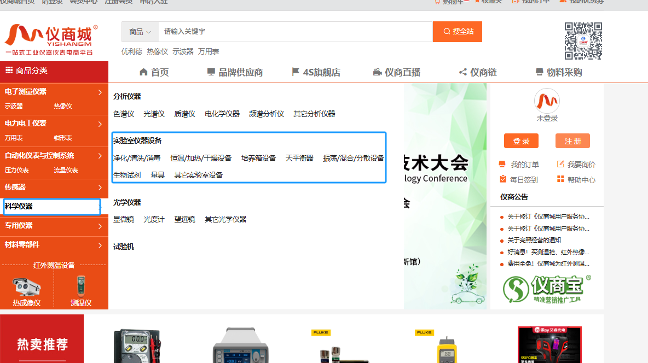Click 我要询价 inquiry icon
The image size is (648, 363).
560,165
